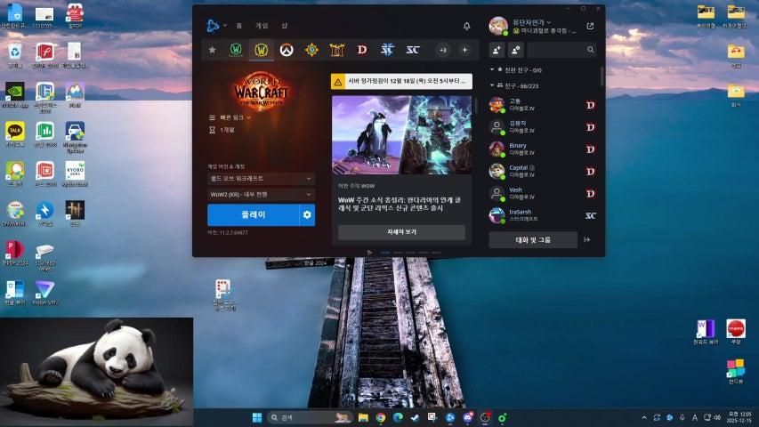Screen dimensions: 759x427
Task: Select the first news carousel indicator
Action: [385, 253]
